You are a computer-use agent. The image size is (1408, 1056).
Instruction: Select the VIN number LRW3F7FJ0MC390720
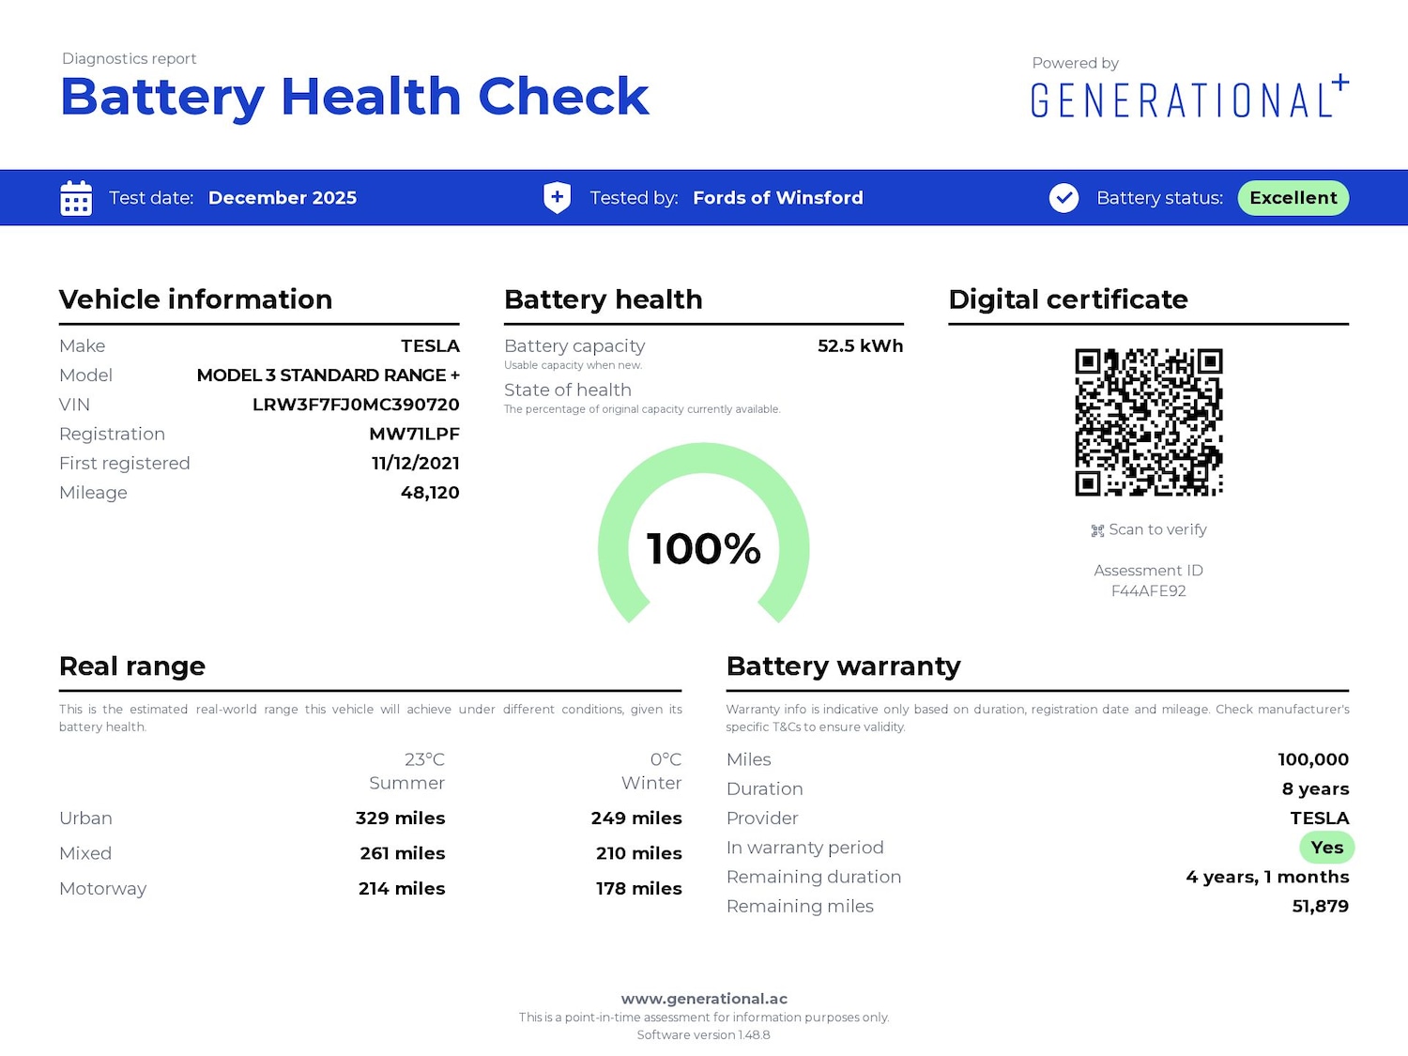(x=356, y=405)
